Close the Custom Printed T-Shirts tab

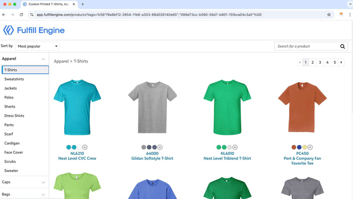click(x=74, y=4)
